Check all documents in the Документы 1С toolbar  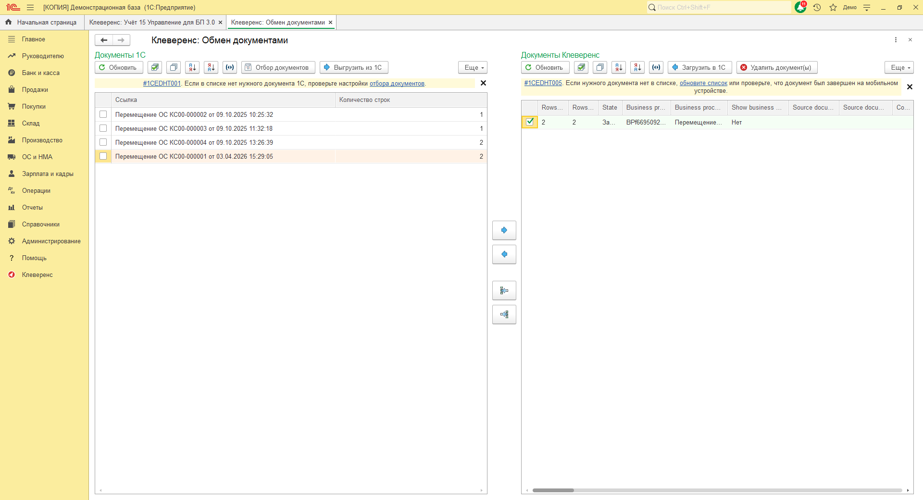click(x=154, y=67)
